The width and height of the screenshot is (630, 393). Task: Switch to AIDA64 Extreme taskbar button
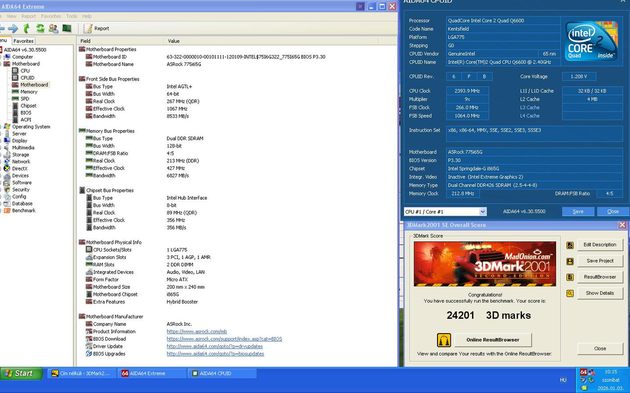(152, 373)
